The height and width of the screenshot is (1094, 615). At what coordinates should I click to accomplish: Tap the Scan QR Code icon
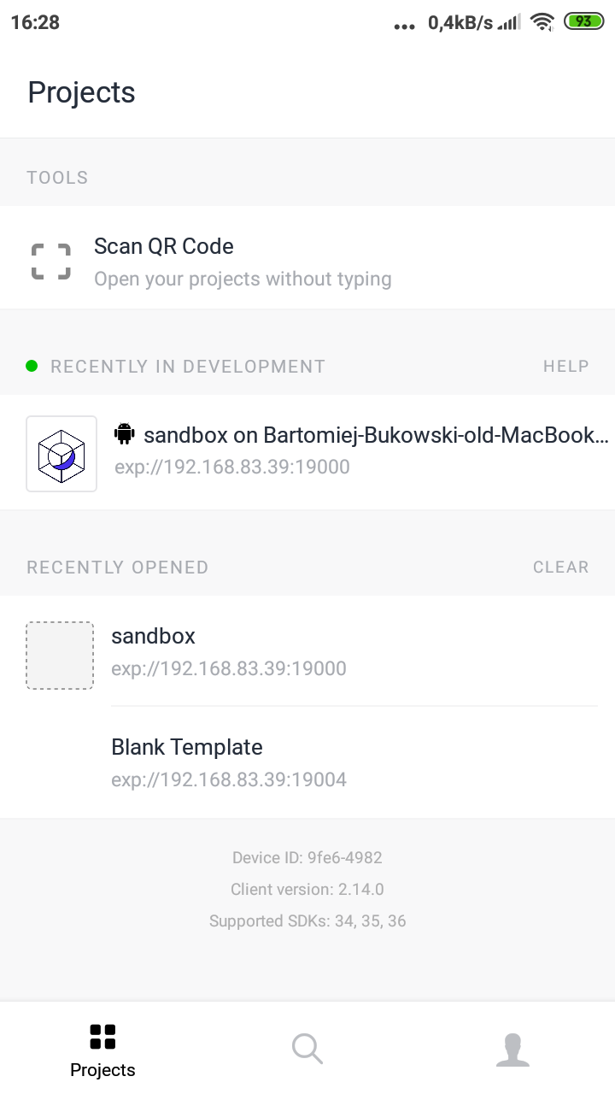50,260
